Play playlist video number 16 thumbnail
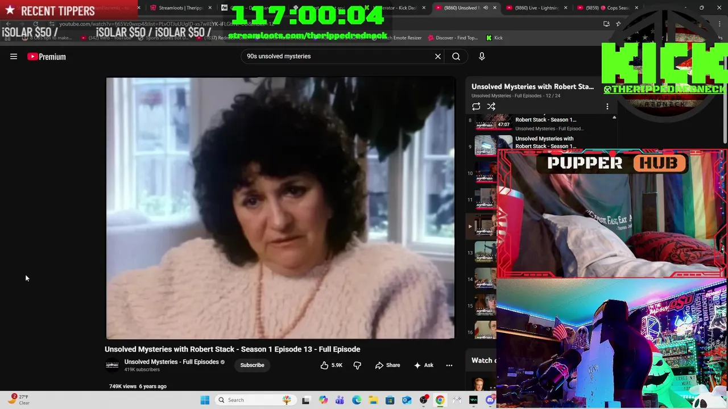728x409 pixels. pos(486,331)
